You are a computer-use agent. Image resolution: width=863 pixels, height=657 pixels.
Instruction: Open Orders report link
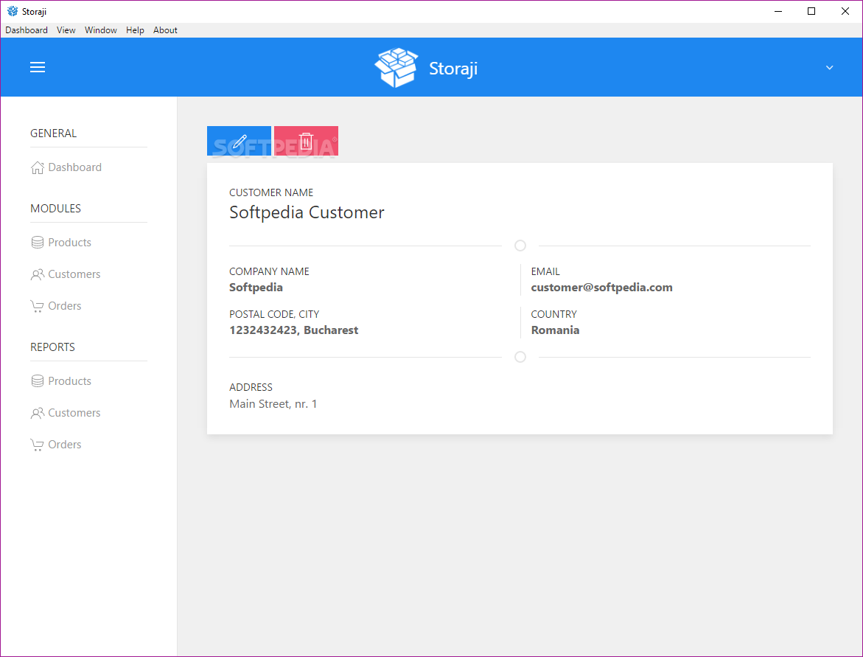click(x=64, y=445)
